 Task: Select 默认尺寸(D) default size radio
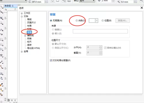tap(59, 44)
